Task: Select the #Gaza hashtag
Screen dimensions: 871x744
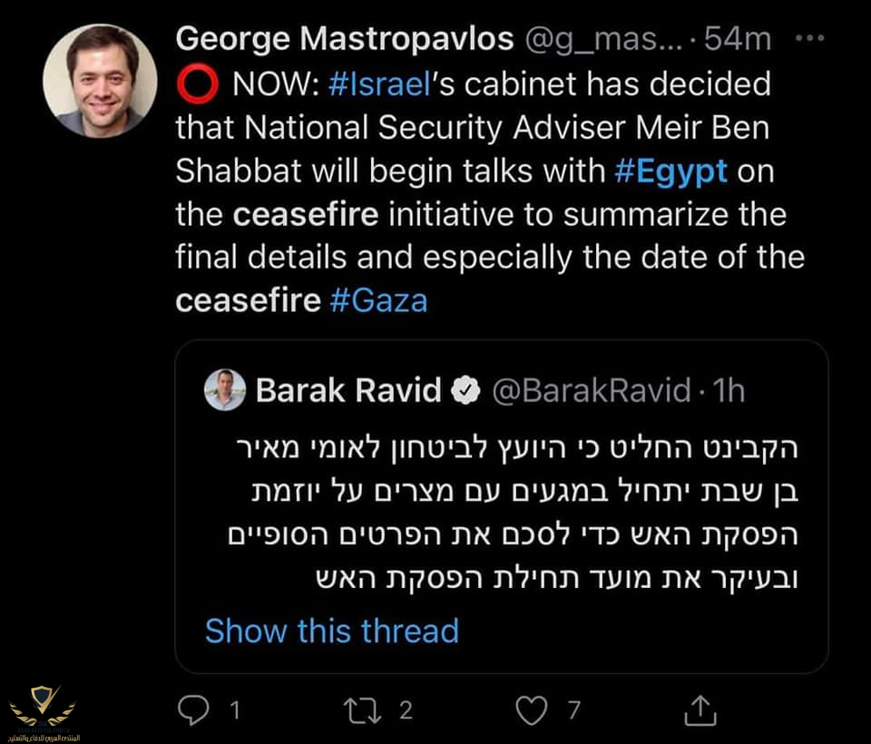Action: pyautogui.click(x=378, y=300)
